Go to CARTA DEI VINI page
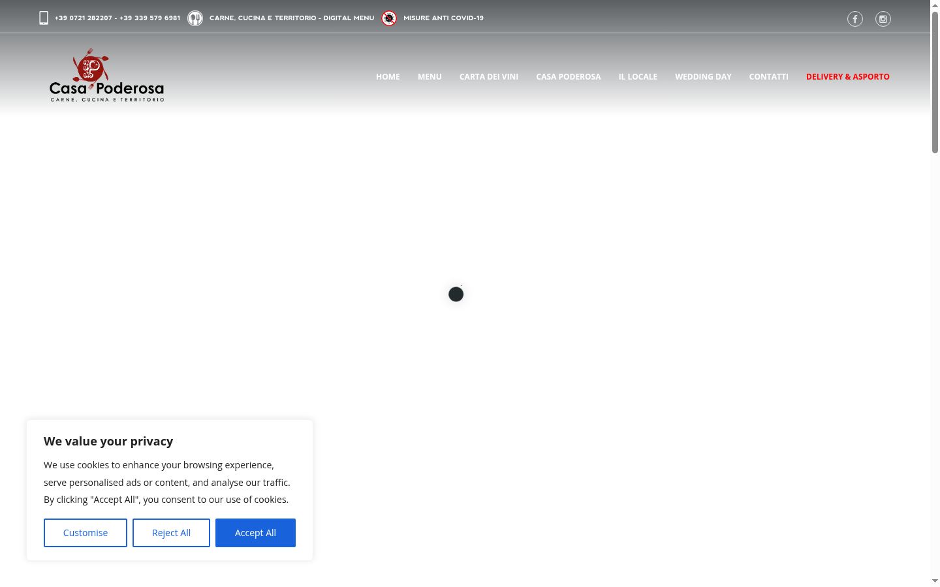Image resolution: width=940 pixels, height=587 pixels. point(489,77)
